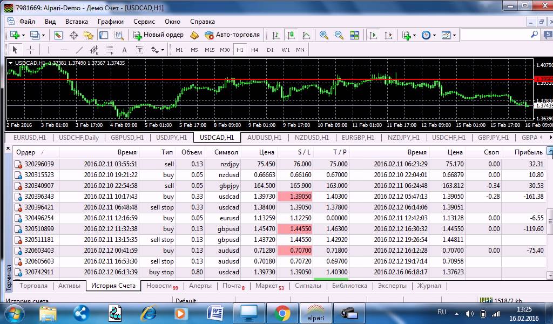Open the periodicity clock icon
Screen dimensions: 553x324
(x=426, y=35)
